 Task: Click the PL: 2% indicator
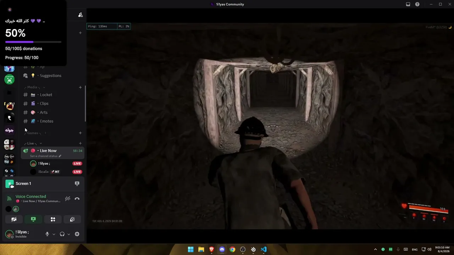tap(124, 26)
